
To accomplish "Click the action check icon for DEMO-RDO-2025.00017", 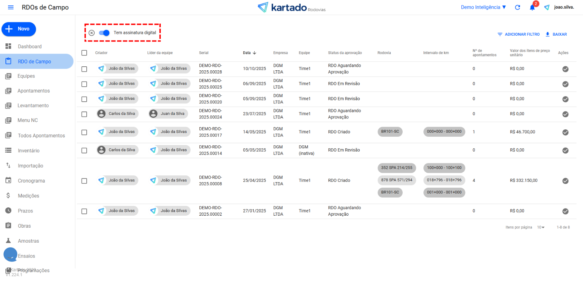I will click(x=565, y=132).
